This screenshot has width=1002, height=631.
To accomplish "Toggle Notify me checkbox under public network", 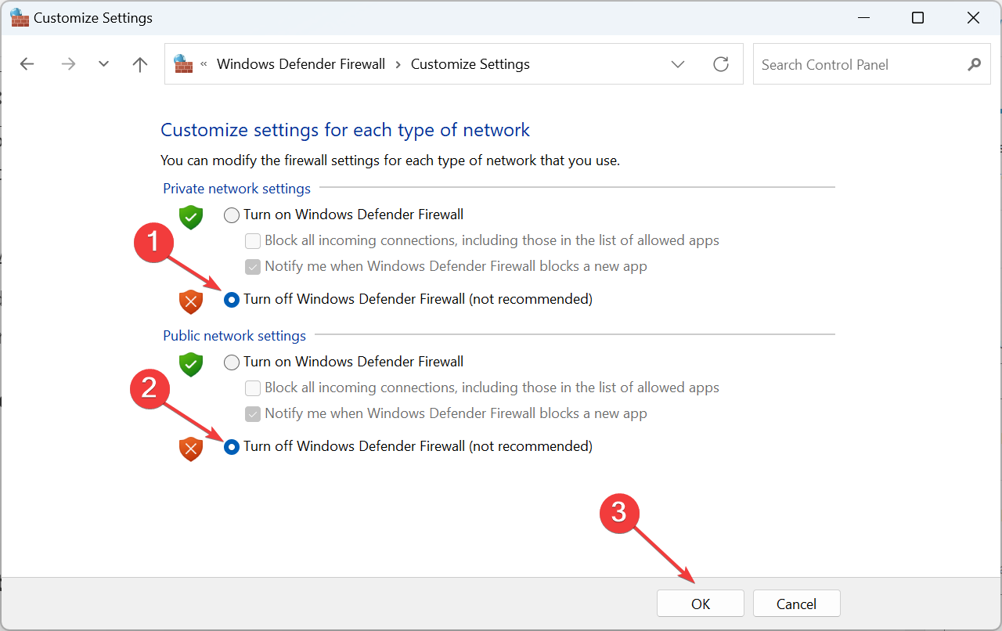I will [253, 413].
